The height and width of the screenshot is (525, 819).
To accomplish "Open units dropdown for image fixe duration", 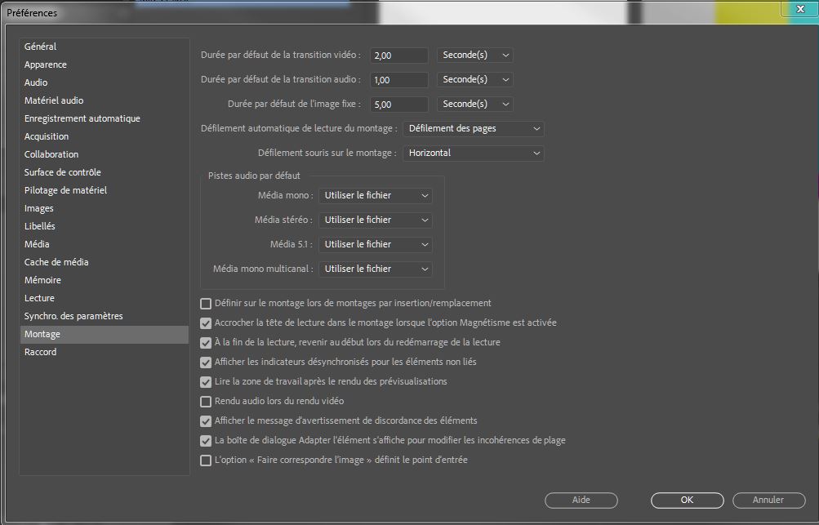I will tap(474, 104).
